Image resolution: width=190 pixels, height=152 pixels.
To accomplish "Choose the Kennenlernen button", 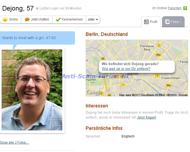I will [x=69, y=19].
